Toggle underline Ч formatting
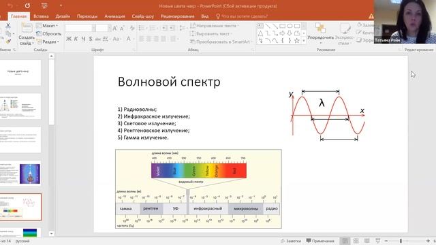The height and width of the screenshot is (245, 436). [x=83, y=39]
